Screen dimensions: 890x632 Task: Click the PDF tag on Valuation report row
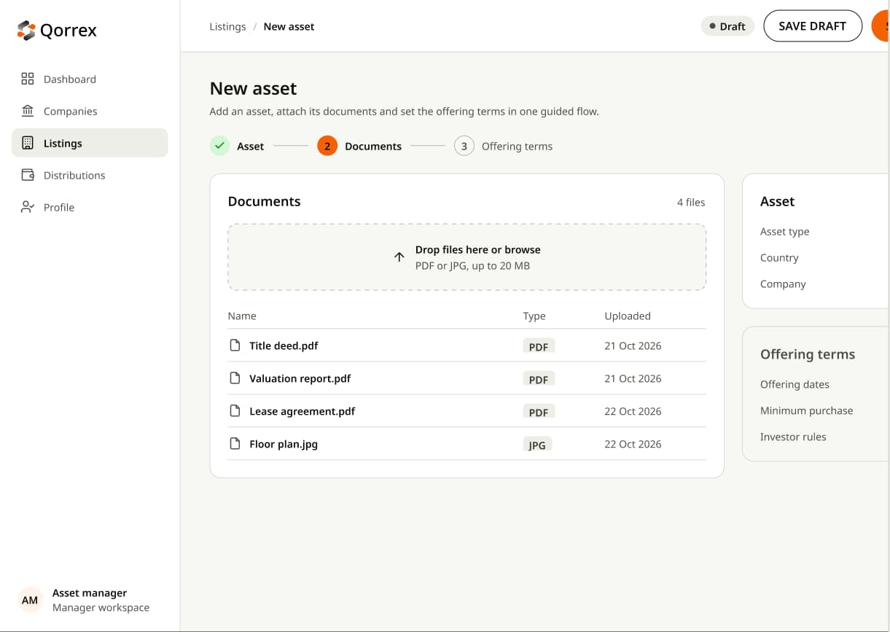point(539,379)
